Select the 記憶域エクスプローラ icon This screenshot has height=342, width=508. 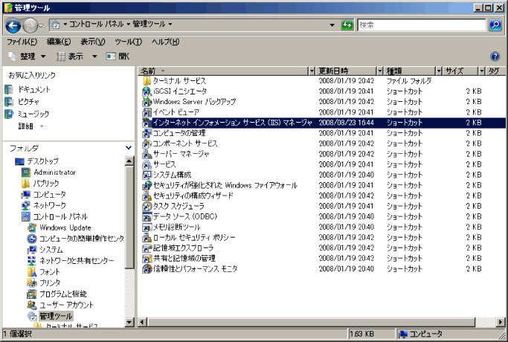[x=147, y=248]
